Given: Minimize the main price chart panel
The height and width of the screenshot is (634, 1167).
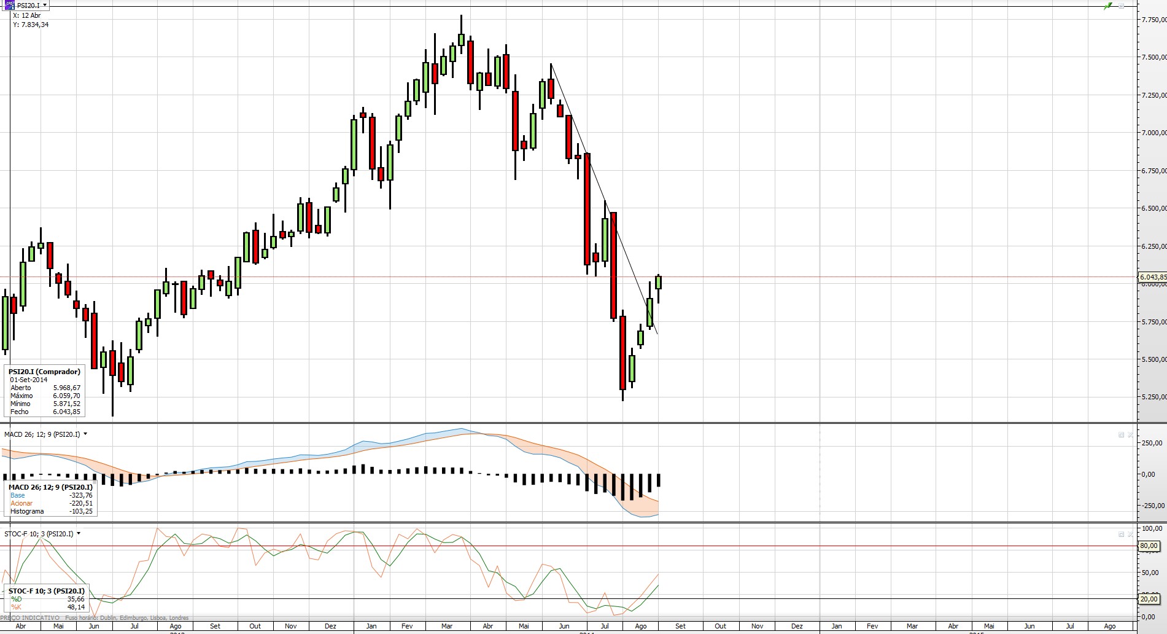Looking at the screenshot, I should pos(1122,6).
